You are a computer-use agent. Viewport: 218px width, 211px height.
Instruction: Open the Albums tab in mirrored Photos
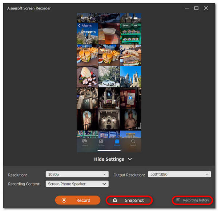117,143
